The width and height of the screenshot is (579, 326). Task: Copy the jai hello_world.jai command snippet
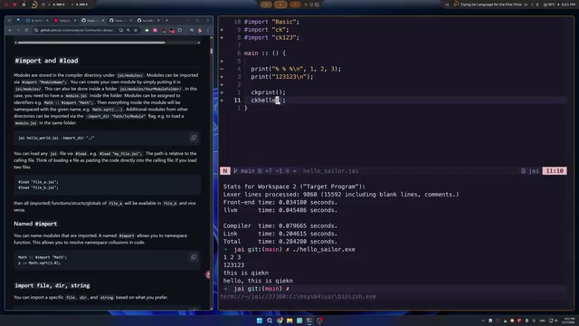coord(194,138)
